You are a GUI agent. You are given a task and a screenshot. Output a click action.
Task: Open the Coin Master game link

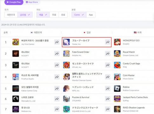[129, 75]
